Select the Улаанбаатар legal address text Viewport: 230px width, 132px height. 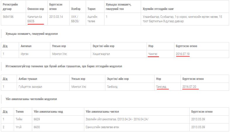(182, 19)
